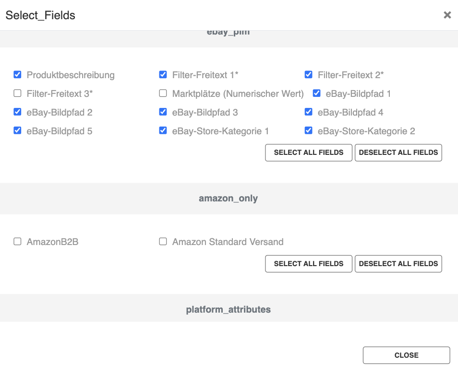Click Deselect All Fields under ebay_pim
Viewport: 458px width, 374px height.
[398, 152]
